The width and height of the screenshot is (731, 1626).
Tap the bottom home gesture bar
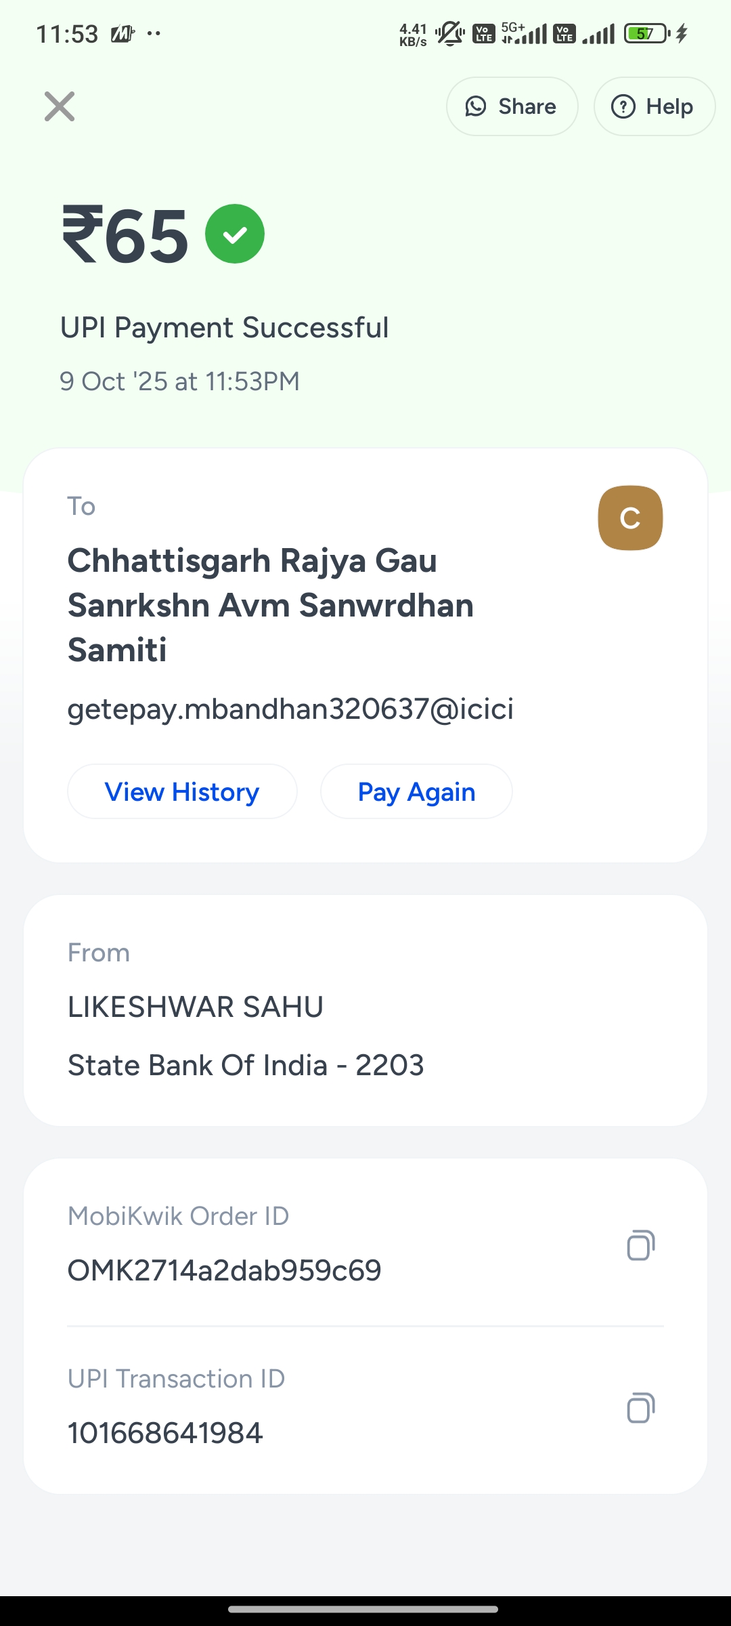click(x=363, y=1609)
